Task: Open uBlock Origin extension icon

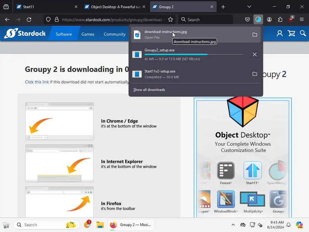Action: click(291, 19)
